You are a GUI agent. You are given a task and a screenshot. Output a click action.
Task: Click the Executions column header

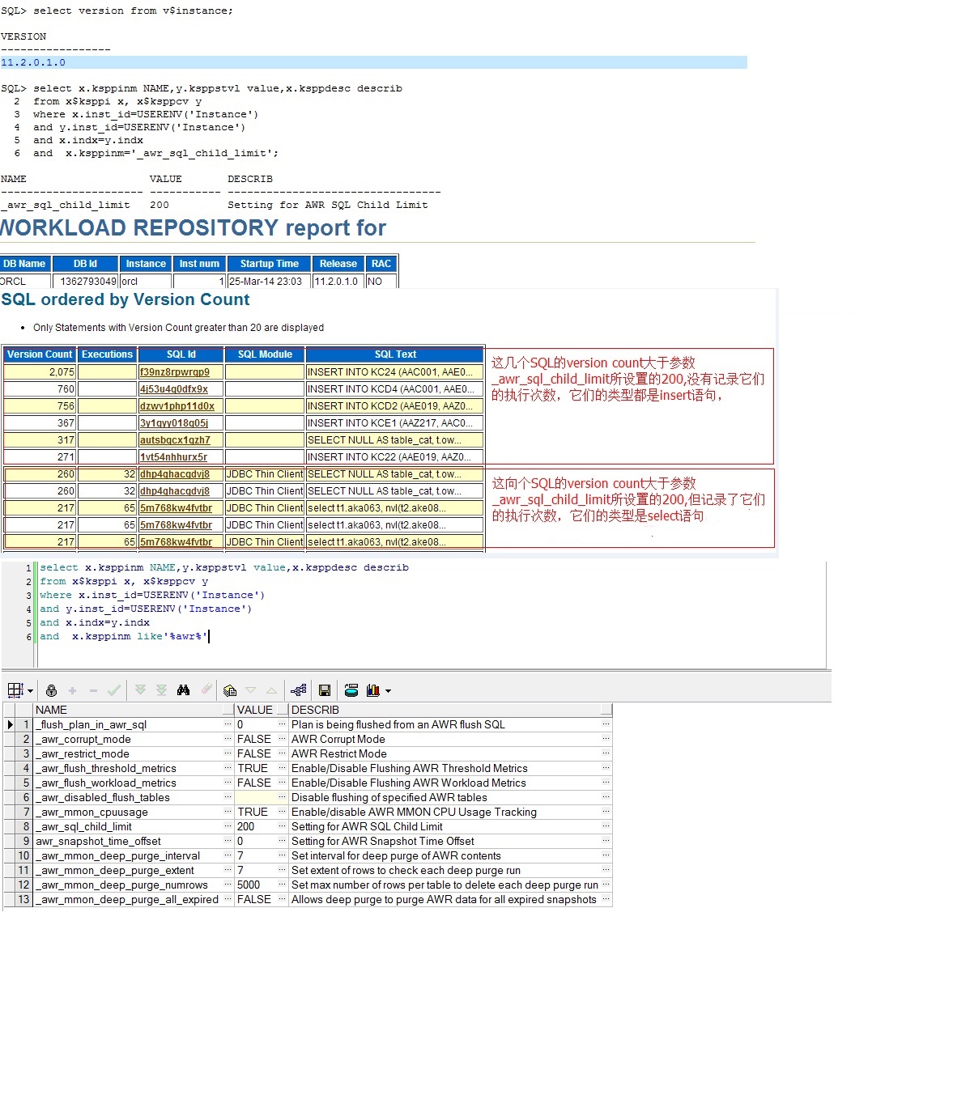click(x=107, y=354)
